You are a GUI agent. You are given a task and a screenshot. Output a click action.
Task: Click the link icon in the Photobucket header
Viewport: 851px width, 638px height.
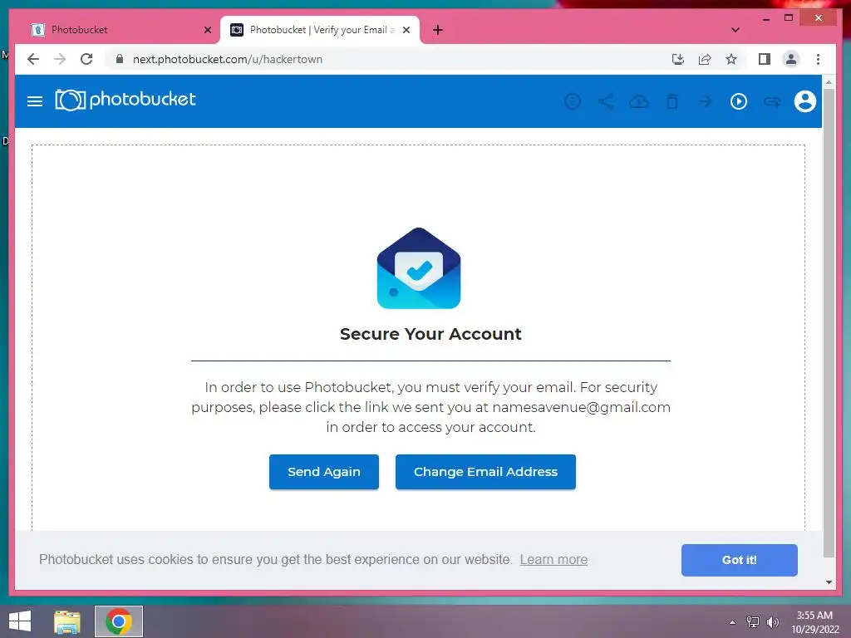(772, 101)
